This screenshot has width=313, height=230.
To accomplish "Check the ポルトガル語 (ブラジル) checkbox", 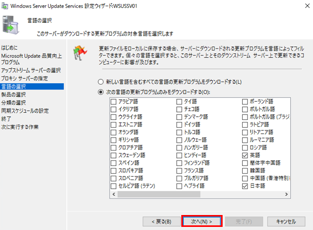I will (x=245, y=117).
